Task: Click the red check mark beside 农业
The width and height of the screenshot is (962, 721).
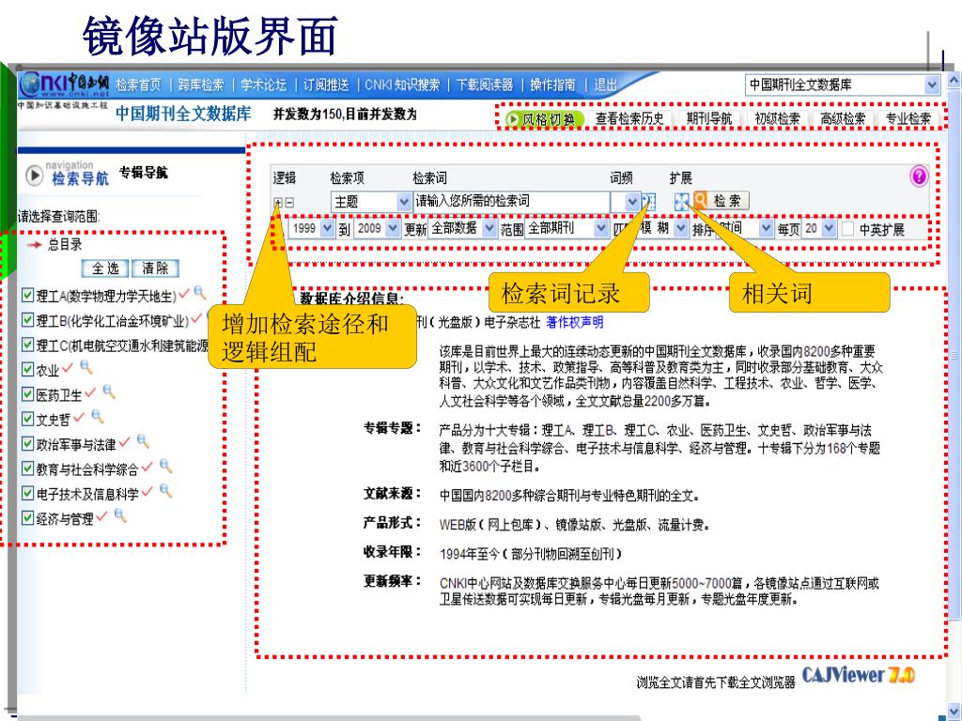Action: pyautogui.click(x=68, y=368)
